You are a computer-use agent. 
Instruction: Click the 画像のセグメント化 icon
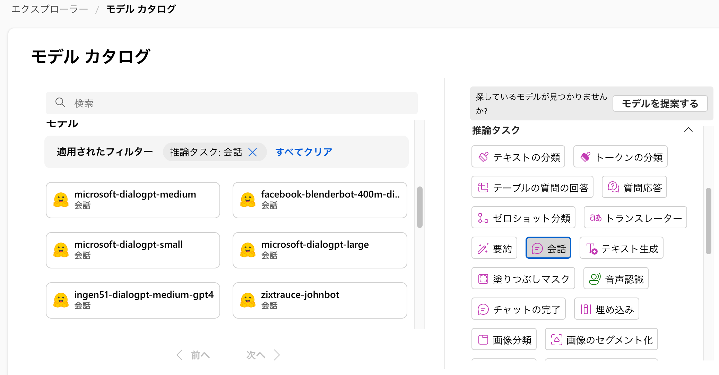(556, 340)
